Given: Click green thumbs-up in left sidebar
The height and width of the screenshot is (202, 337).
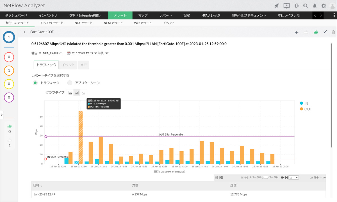Looking at the screenshot, I should coord(10,126).
